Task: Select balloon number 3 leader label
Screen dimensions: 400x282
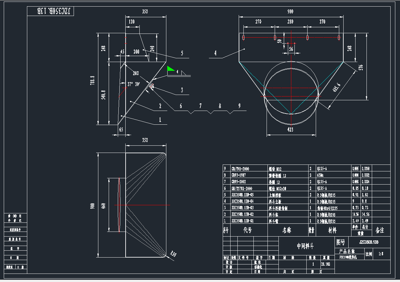Action: 182,90
